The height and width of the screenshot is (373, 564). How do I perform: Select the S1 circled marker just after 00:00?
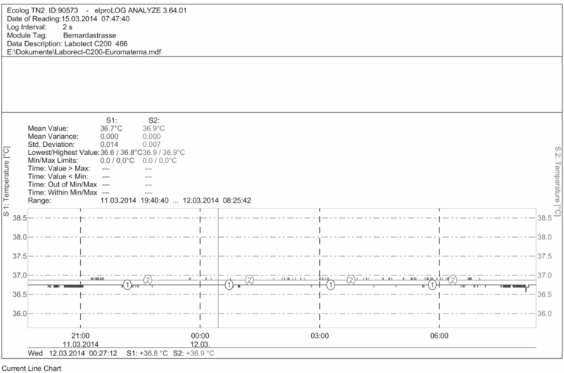[x=229, y=284]
